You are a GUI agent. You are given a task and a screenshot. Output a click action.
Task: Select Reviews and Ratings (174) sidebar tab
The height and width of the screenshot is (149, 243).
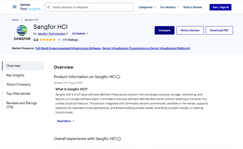click(21, 105)
